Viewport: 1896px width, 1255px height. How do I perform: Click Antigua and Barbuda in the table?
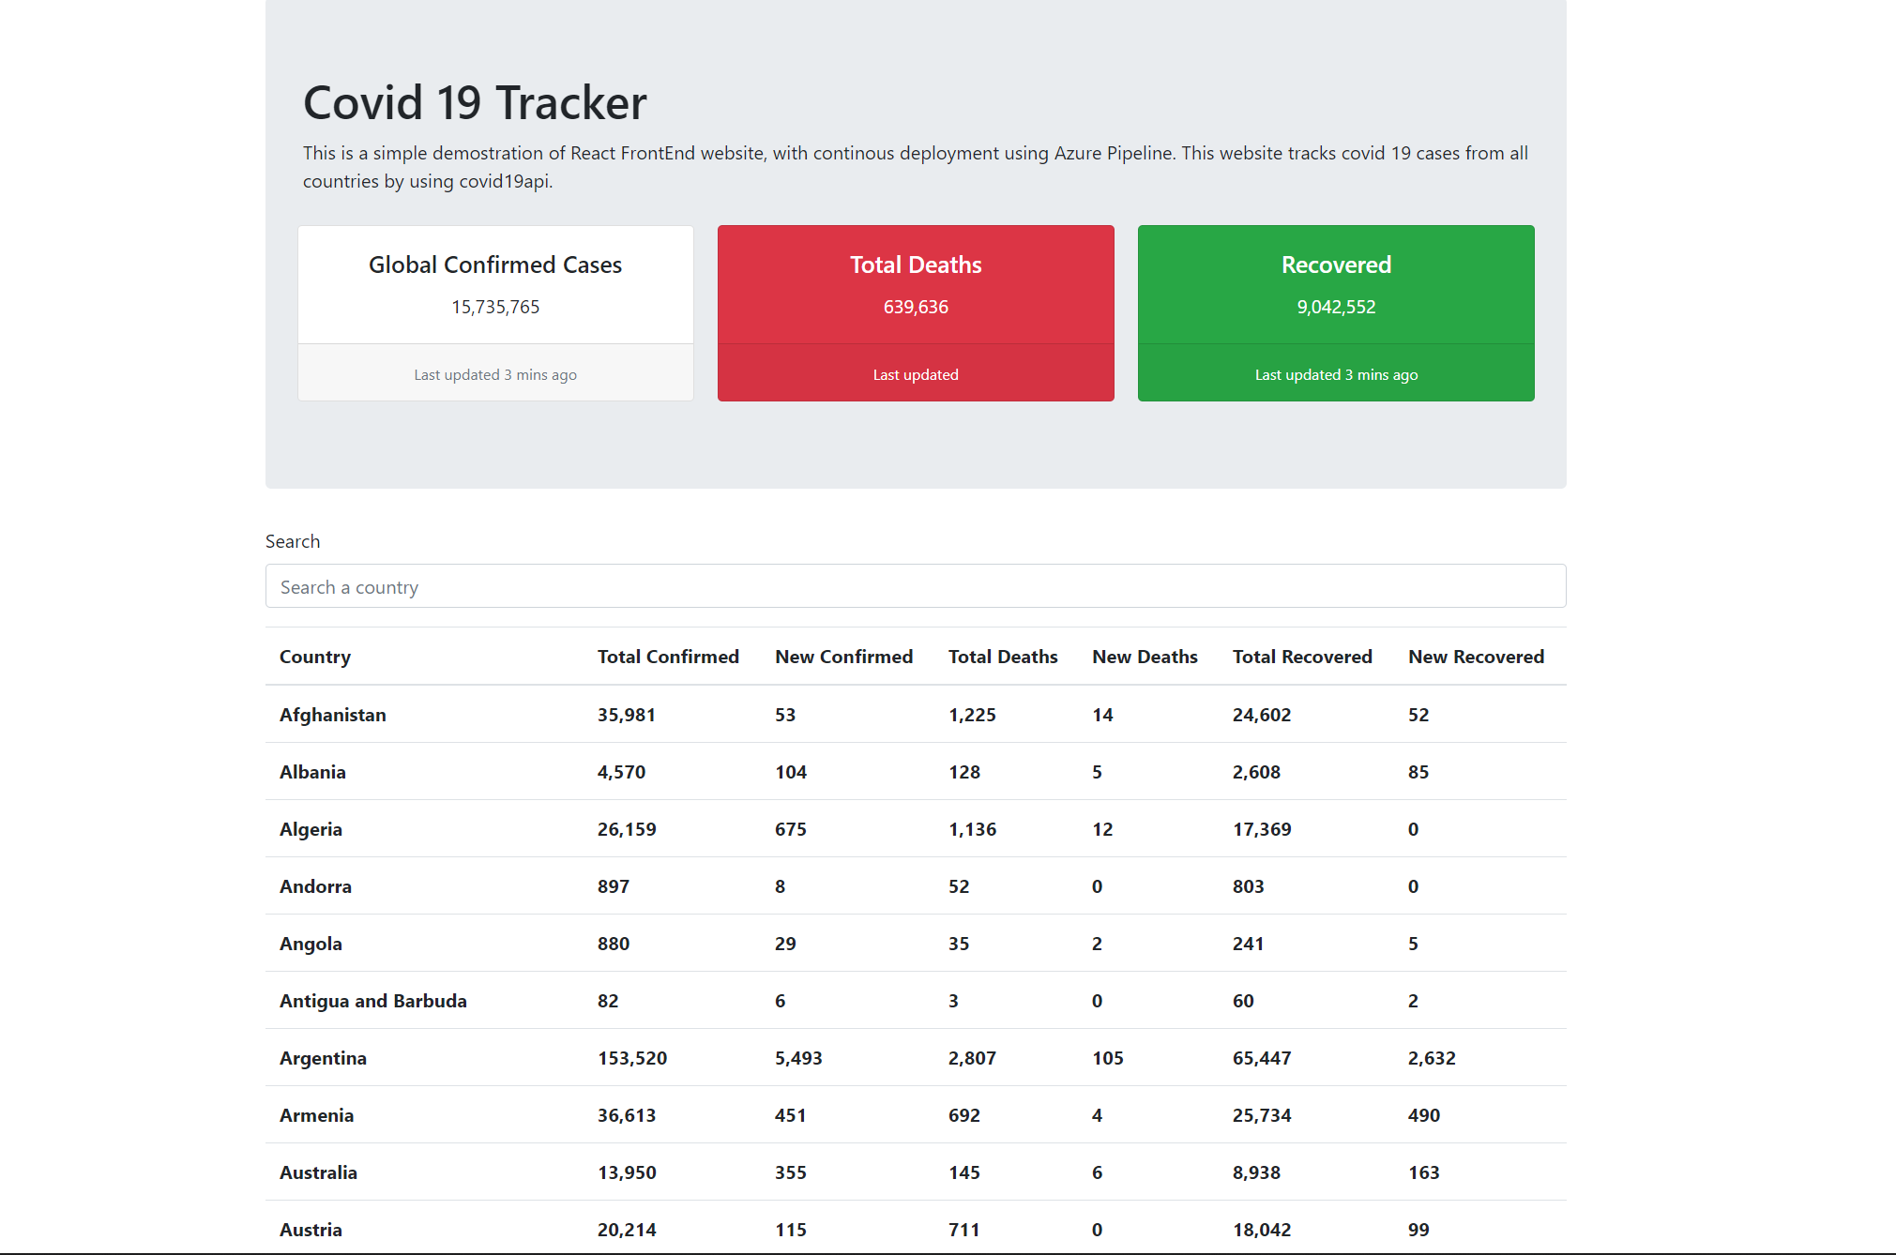point(372,1001)
